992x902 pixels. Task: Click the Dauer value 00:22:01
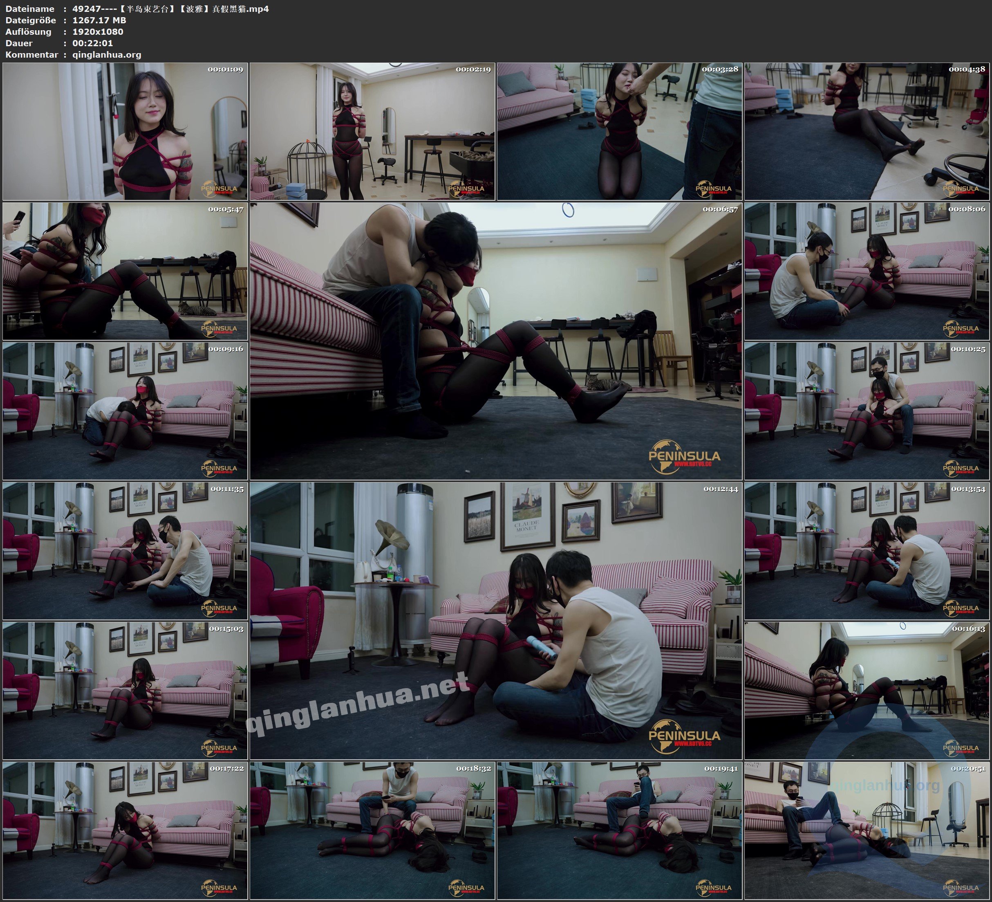coord(92,43)
